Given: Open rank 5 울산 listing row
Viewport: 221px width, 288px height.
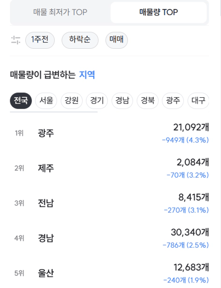Looking at the screenshot, I should pos(109,273).
